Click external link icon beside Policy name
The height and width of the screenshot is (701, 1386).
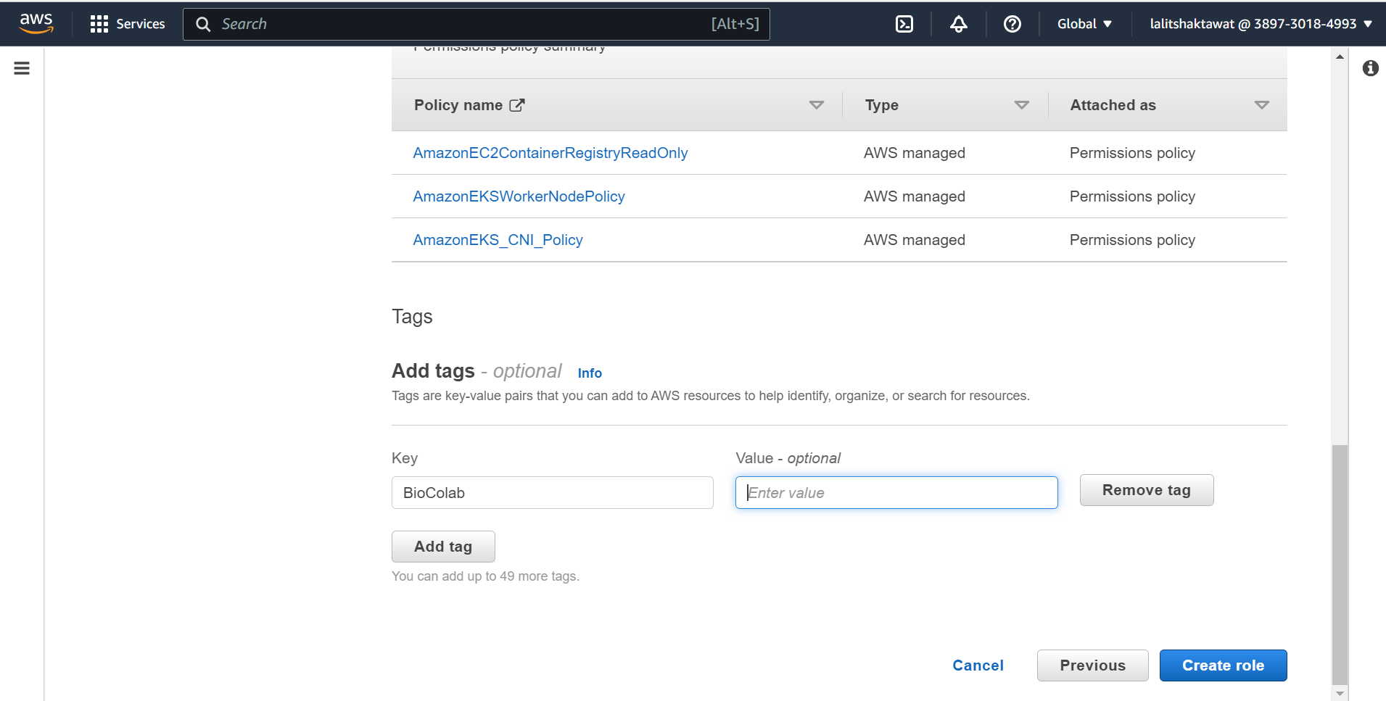[x=517, y=105]
